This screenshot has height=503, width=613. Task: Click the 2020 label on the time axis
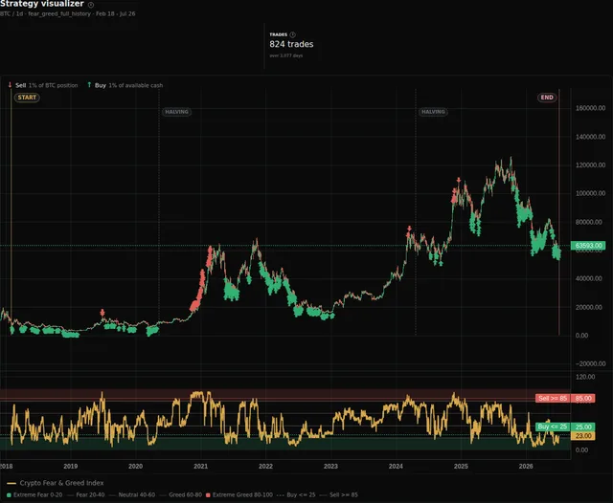135,466
